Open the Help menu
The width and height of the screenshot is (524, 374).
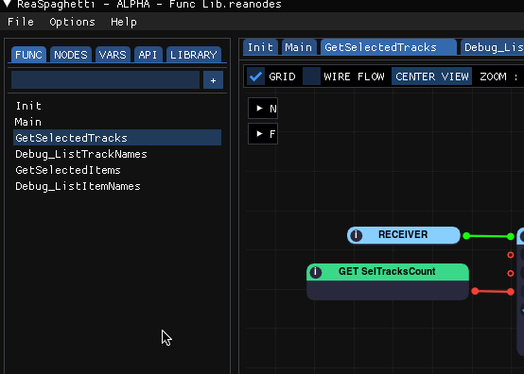pos(124,22)
